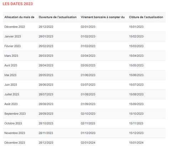Select opening date 28/07/2023

pos(46,94)
